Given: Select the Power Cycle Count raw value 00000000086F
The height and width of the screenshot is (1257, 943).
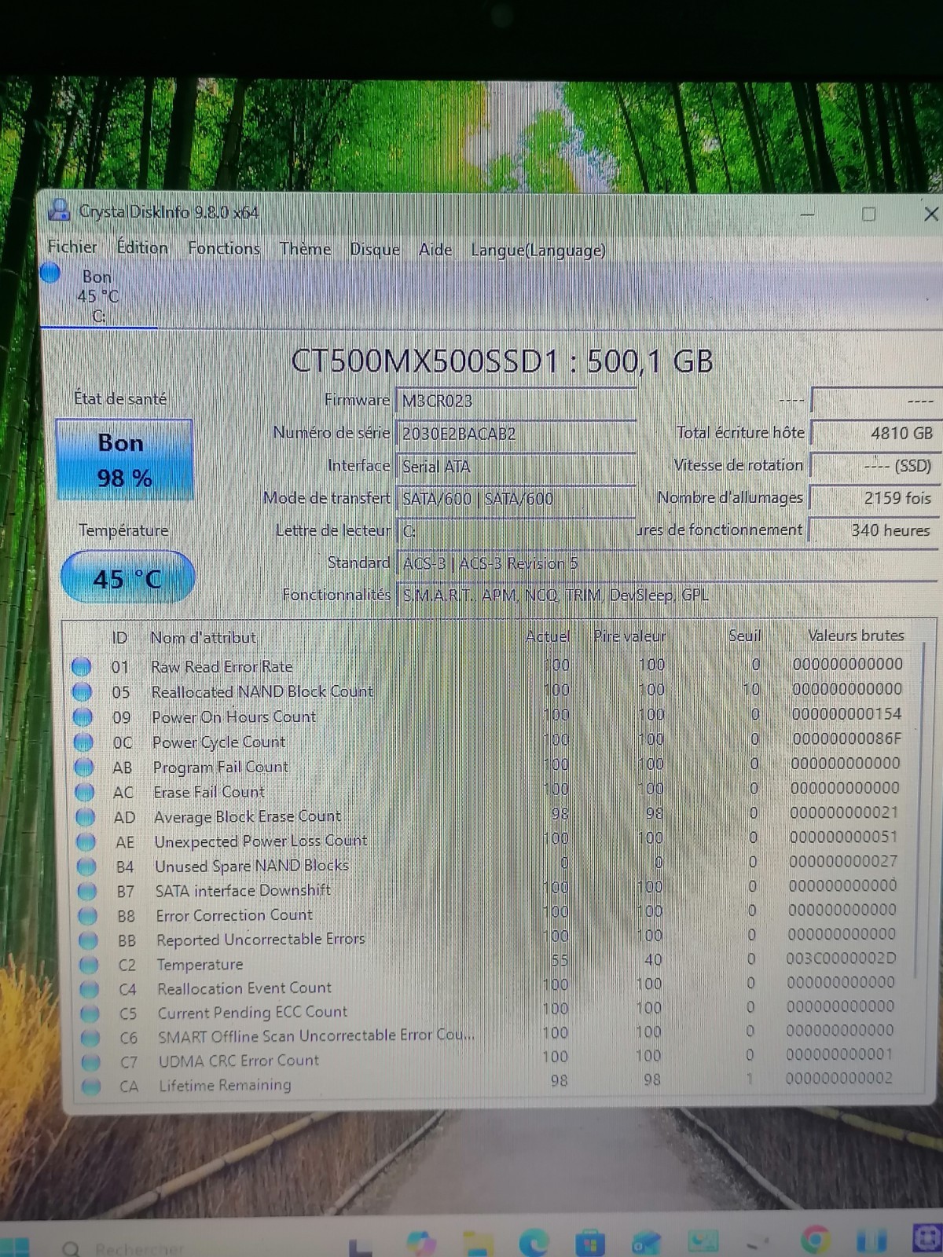Looking at the screenshot, I should [846, 738].
